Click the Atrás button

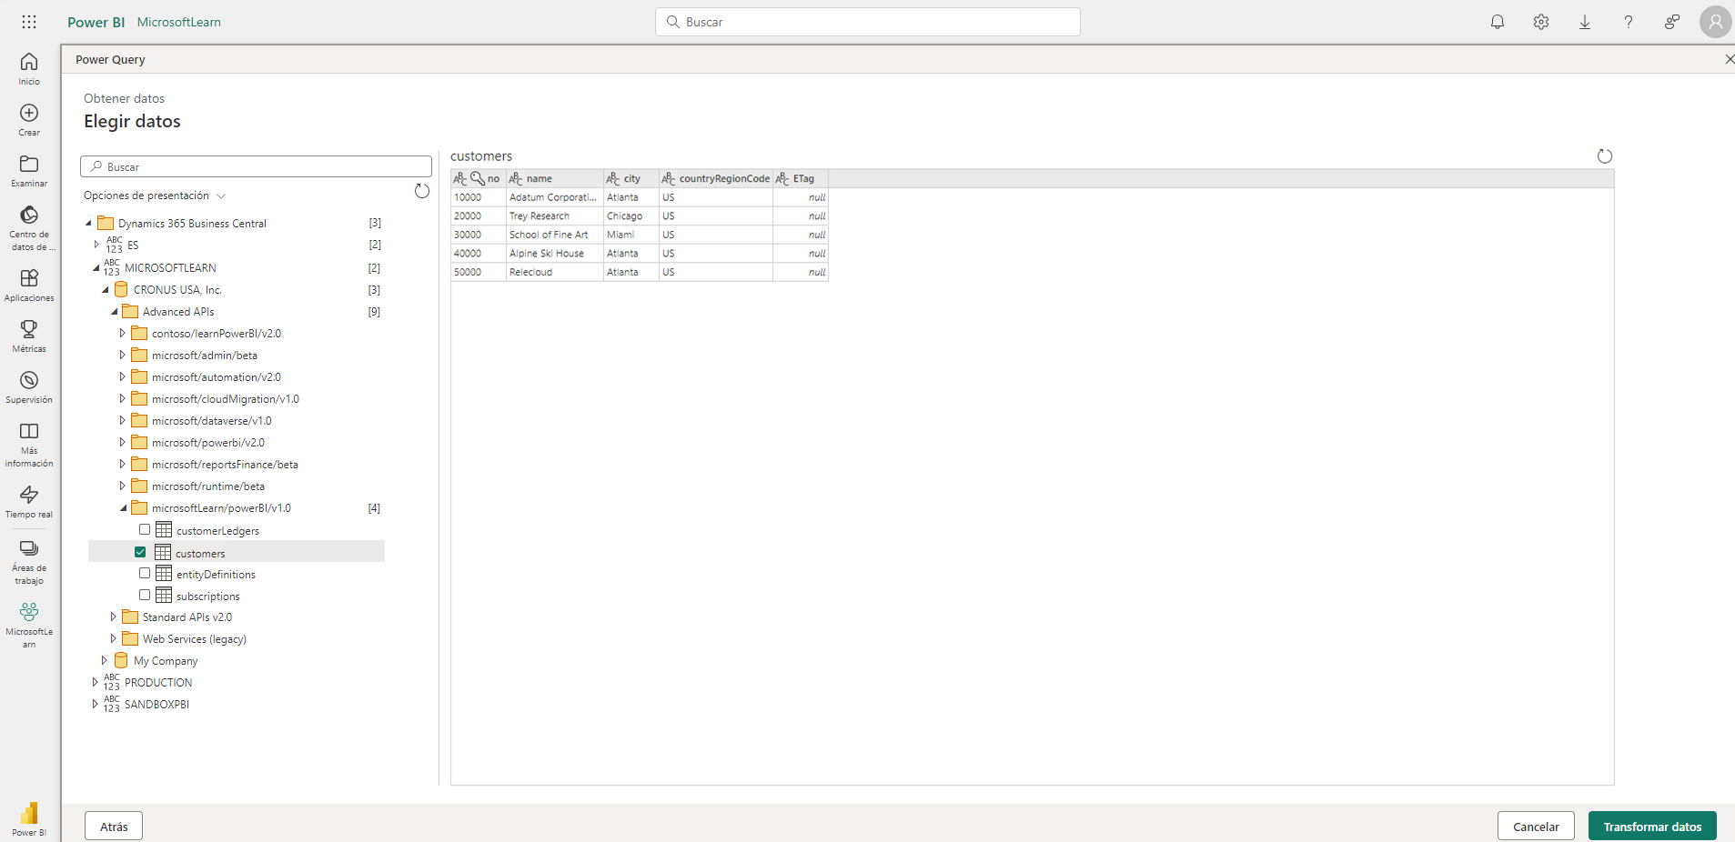click(114, 826)
